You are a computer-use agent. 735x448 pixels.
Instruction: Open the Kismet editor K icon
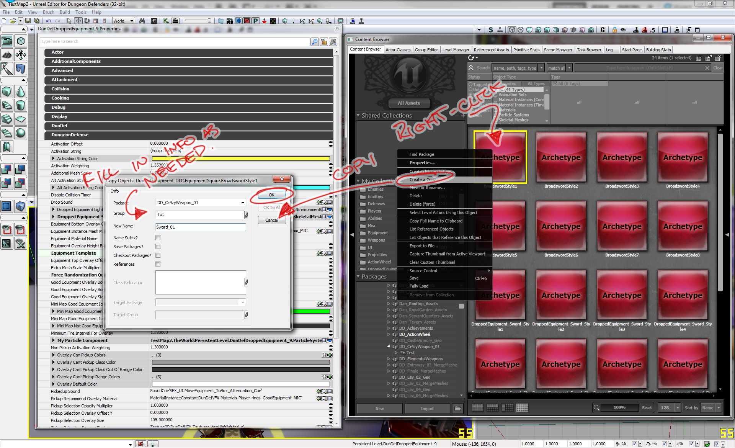point(166,21)
